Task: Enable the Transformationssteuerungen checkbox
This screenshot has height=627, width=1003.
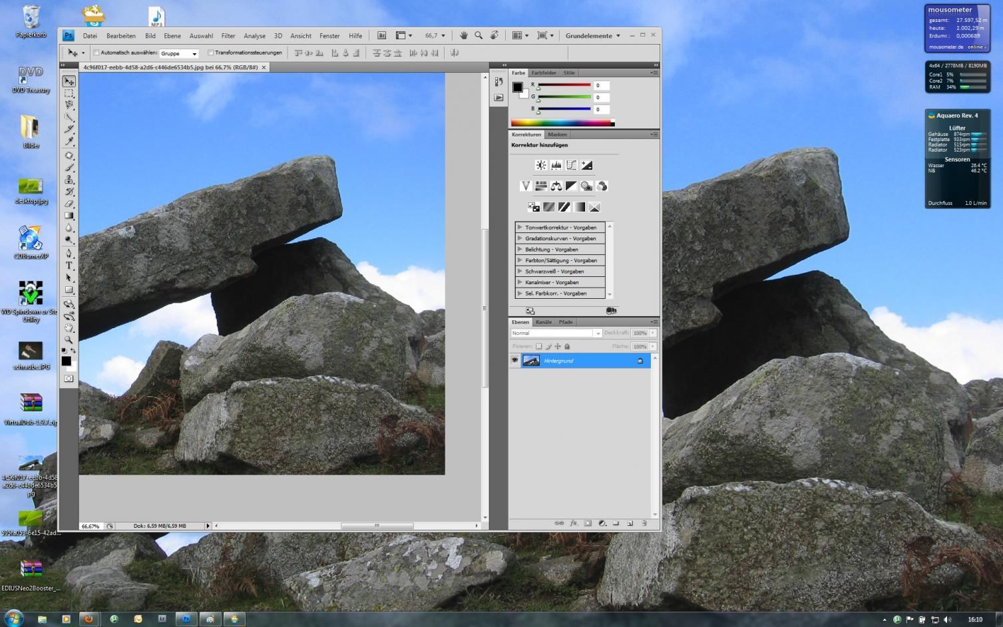Action: pos(210,53)
